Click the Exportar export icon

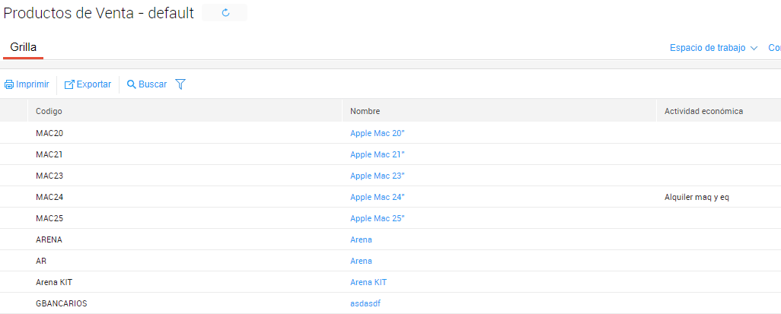coord(69,84)
